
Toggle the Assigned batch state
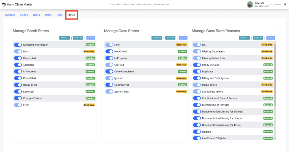[x=18, y=65]
